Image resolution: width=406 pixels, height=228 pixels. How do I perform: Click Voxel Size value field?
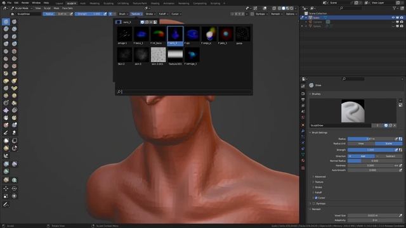point(372,215)
